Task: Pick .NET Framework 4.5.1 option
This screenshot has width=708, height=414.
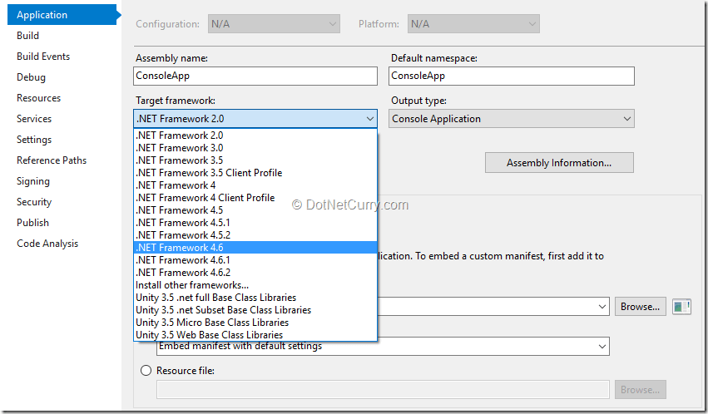Action: (183, 223)
